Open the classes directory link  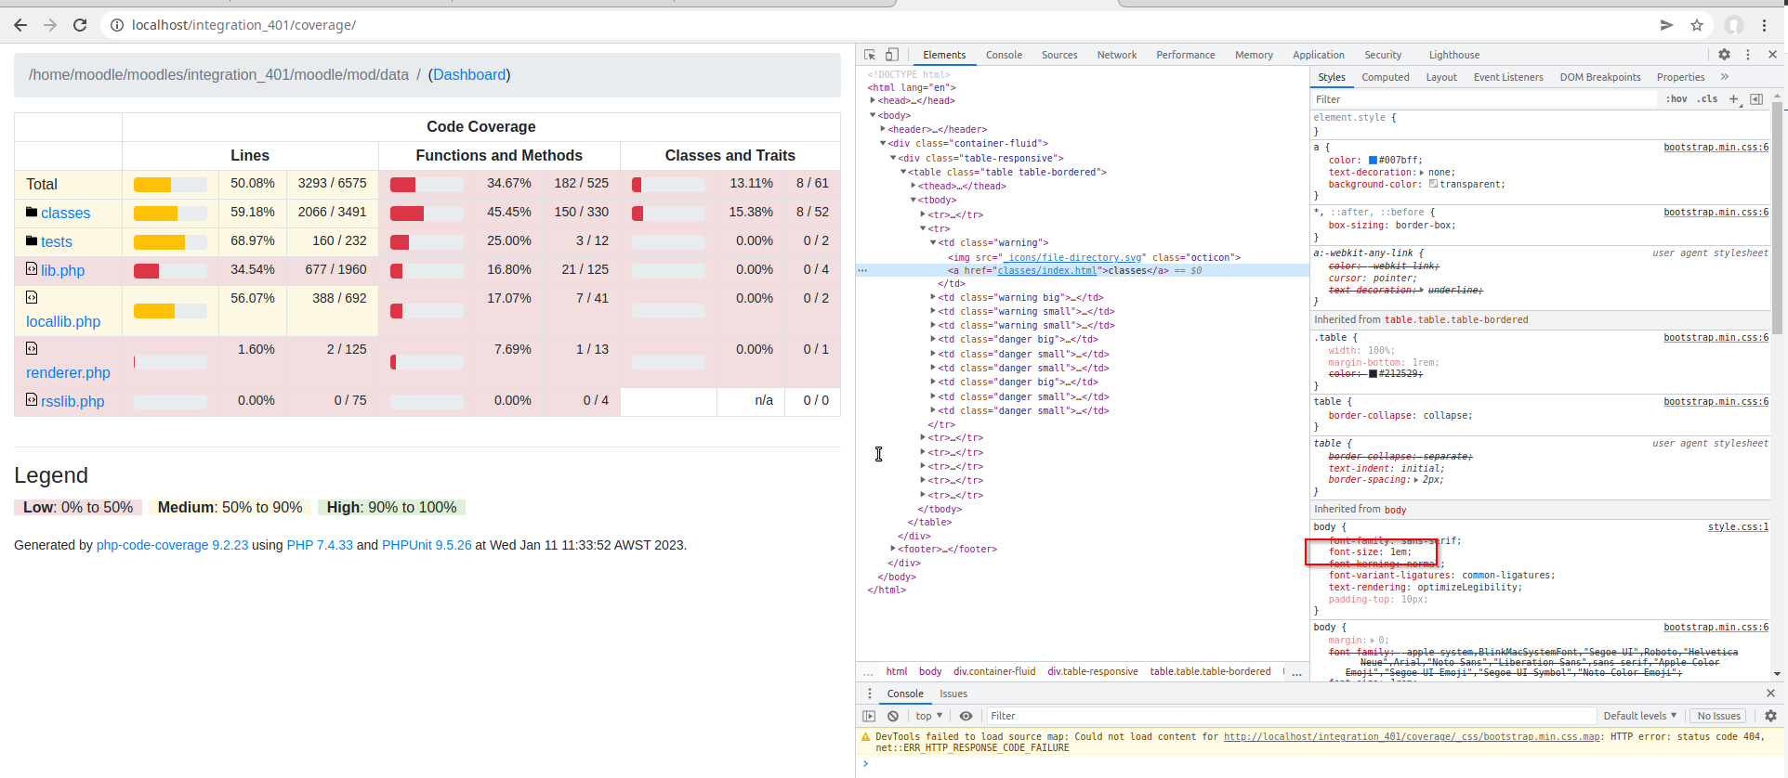(x=66, y=213)
